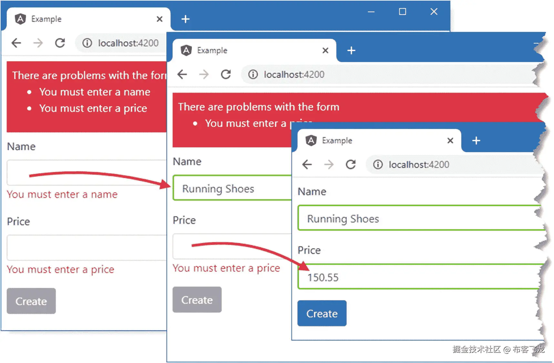This screenshot has height=363, width=554.
Task: Open a new tab in middle window
Action: coord(351,50)
